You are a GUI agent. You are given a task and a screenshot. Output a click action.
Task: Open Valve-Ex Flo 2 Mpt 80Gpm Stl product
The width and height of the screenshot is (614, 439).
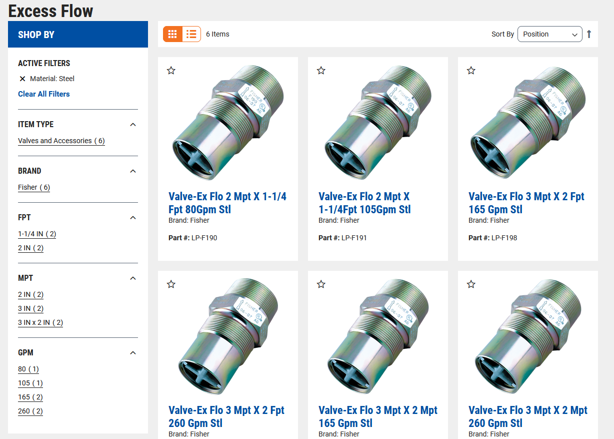click(x=227, y=203)
